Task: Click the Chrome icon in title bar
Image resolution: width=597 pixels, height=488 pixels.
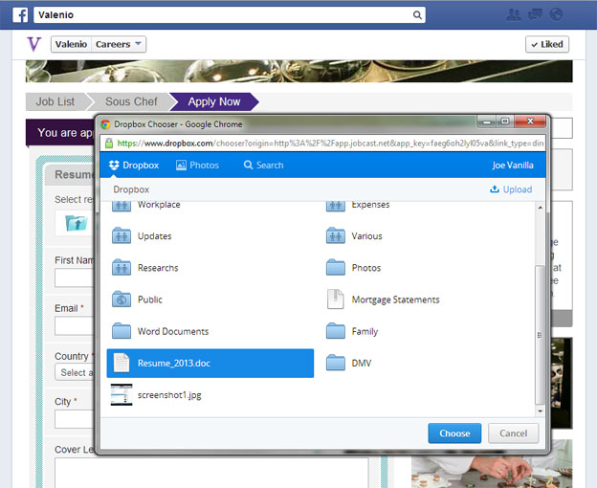Action: tap(105, 124)
